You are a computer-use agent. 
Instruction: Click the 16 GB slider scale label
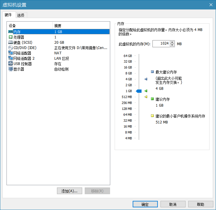click(x=128, y=67)
